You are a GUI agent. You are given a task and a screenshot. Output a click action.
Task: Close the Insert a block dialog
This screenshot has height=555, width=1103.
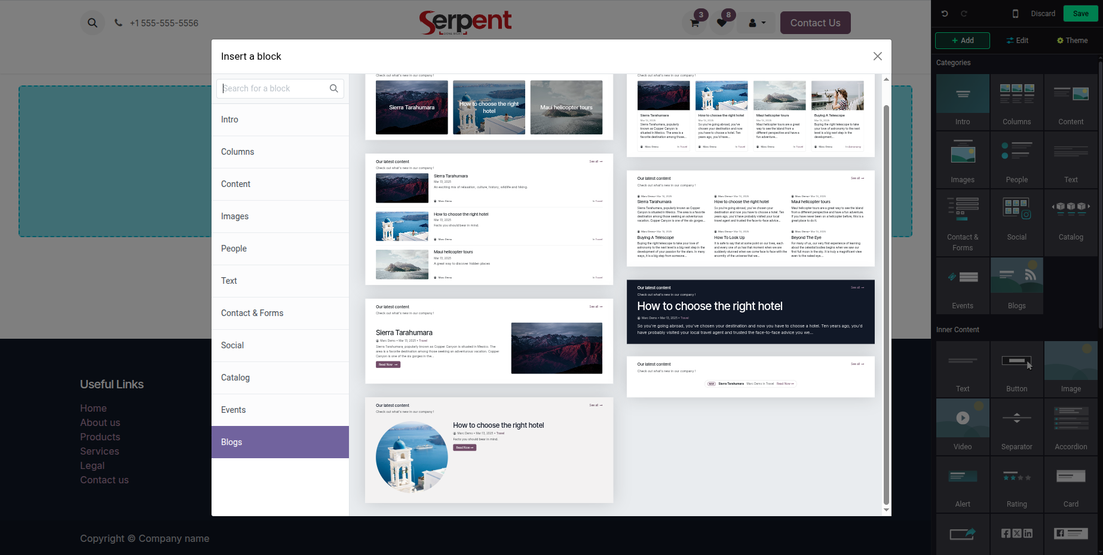(877, 56)
